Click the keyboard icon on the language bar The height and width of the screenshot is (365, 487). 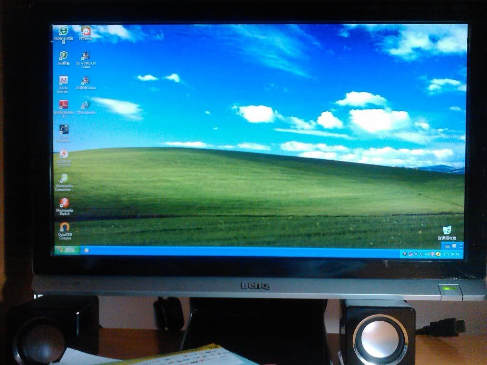point(448,246)
